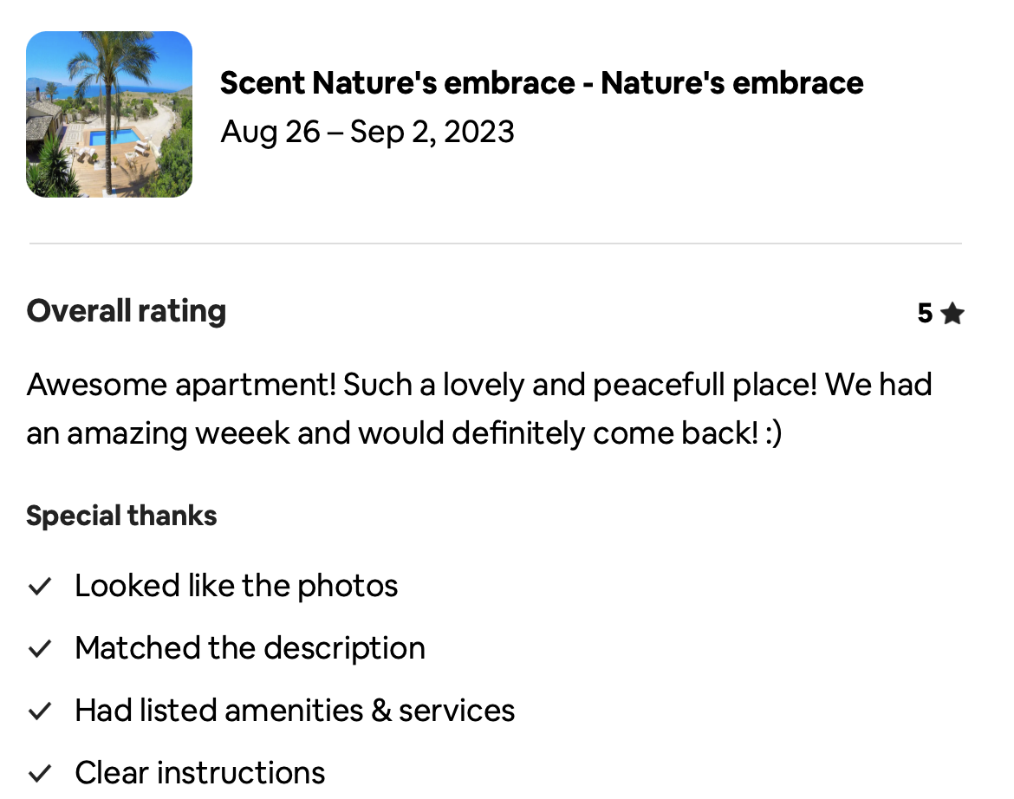
Task: Select the Aug 26 – Sep 2, 2023 dates
Action: pos(367,132)
